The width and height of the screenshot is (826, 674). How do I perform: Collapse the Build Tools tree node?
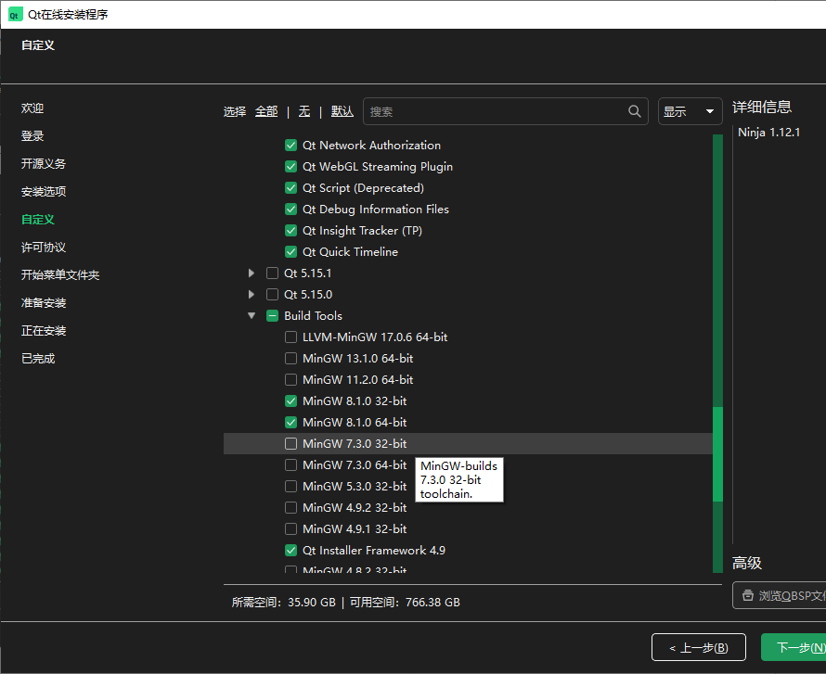pos(252,316)
